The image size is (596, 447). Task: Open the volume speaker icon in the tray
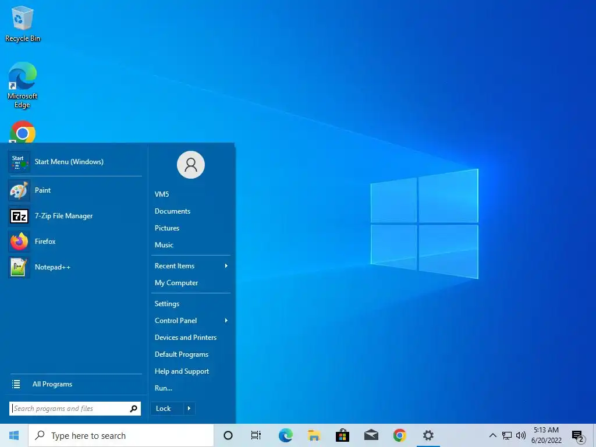(521, 435)
